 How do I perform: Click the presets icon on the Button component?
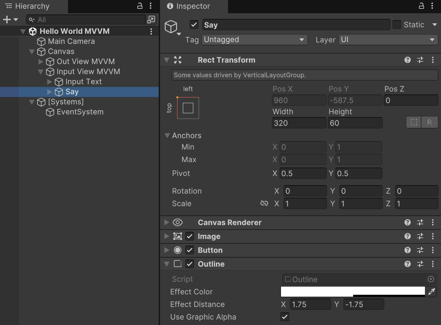420,250
